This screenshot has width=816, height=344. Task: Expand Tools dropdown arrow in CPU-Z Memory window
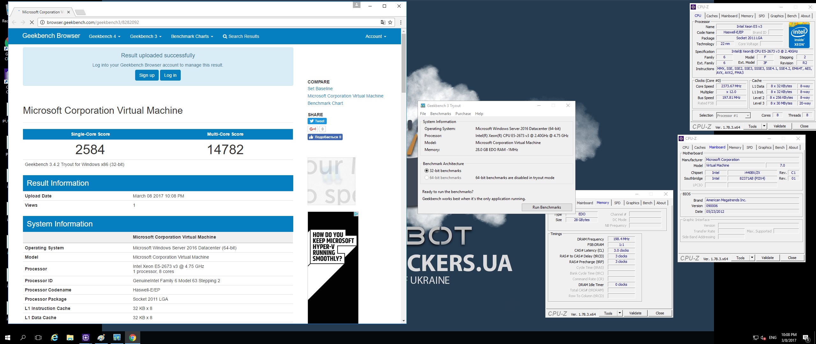pos(620,313)
